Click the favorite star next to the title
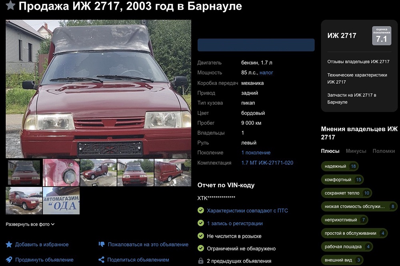The image size is (400, 266). click(x=10, y=6)
